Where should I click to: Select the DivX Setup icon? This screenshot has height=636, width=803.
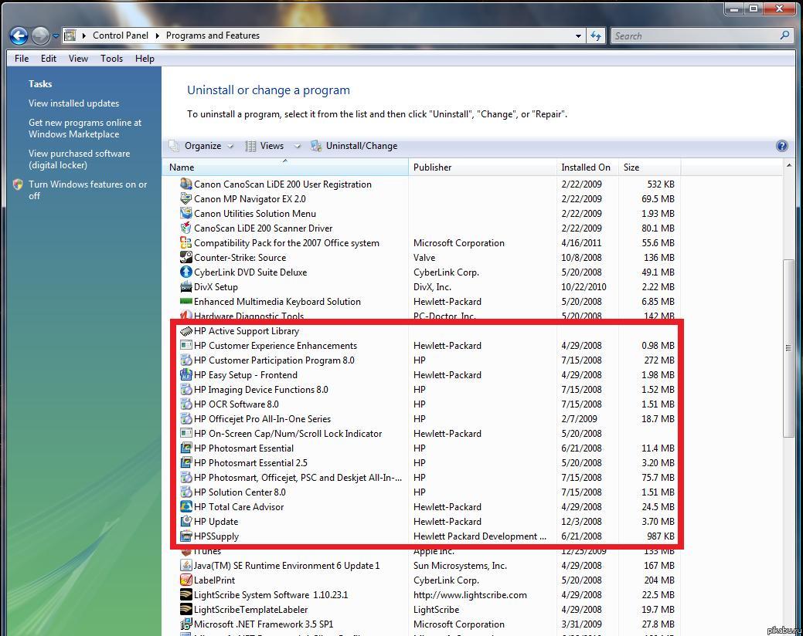(186, 287)
